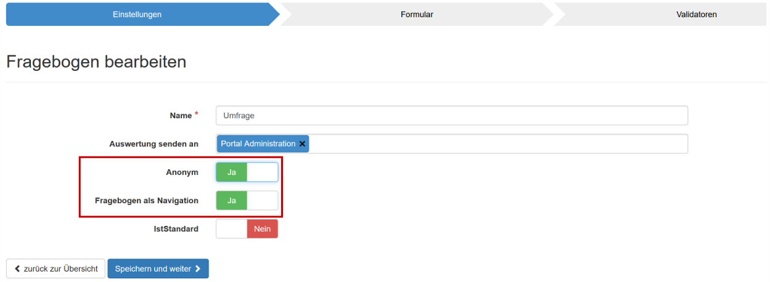Screen dimensions: 770x282
Task: Focus the Name field containing Umfrage
Action: (451, 116)
